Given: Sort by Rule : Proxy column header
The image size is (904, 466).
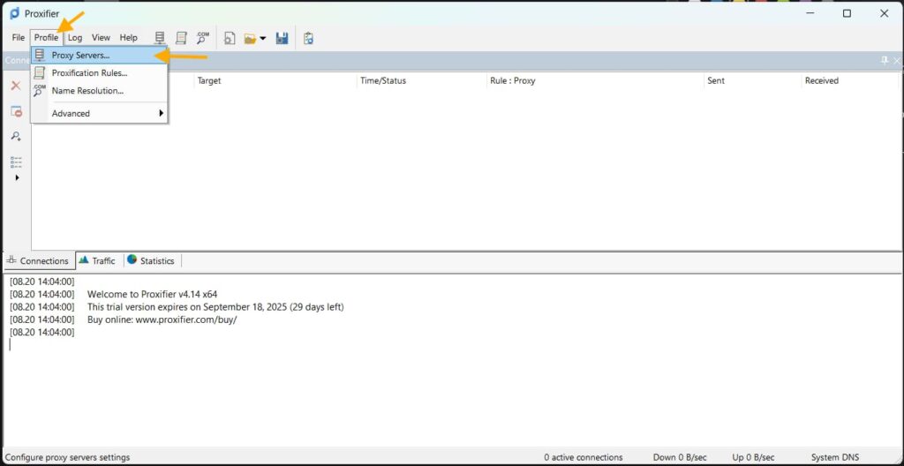Looking at the screenshot, I should click(596, 80).
